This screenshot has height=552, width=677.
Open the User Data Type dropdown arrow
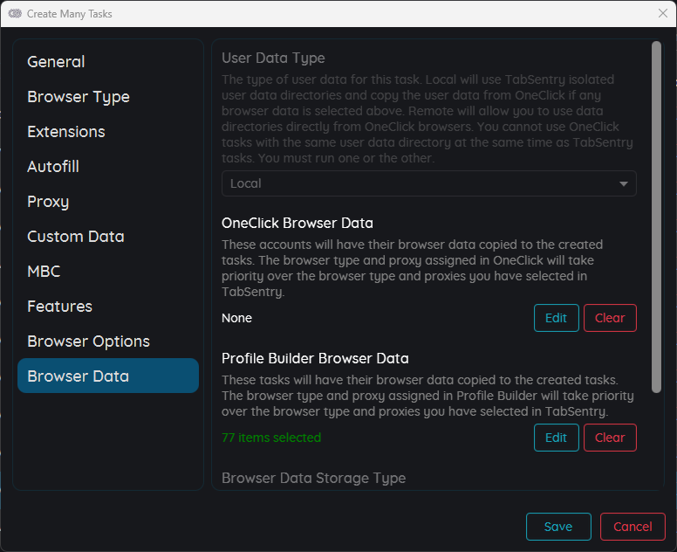pos(623,183)
